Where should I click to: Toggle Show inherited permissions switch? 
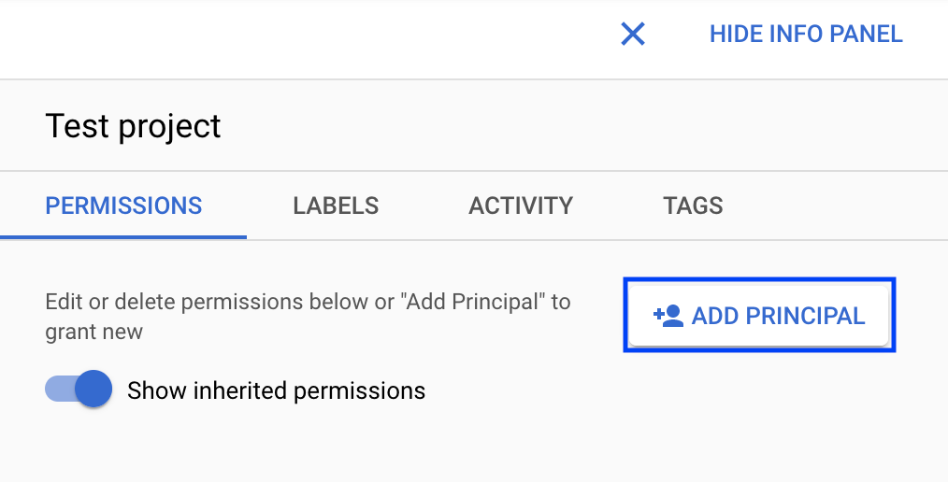(79, 390)
